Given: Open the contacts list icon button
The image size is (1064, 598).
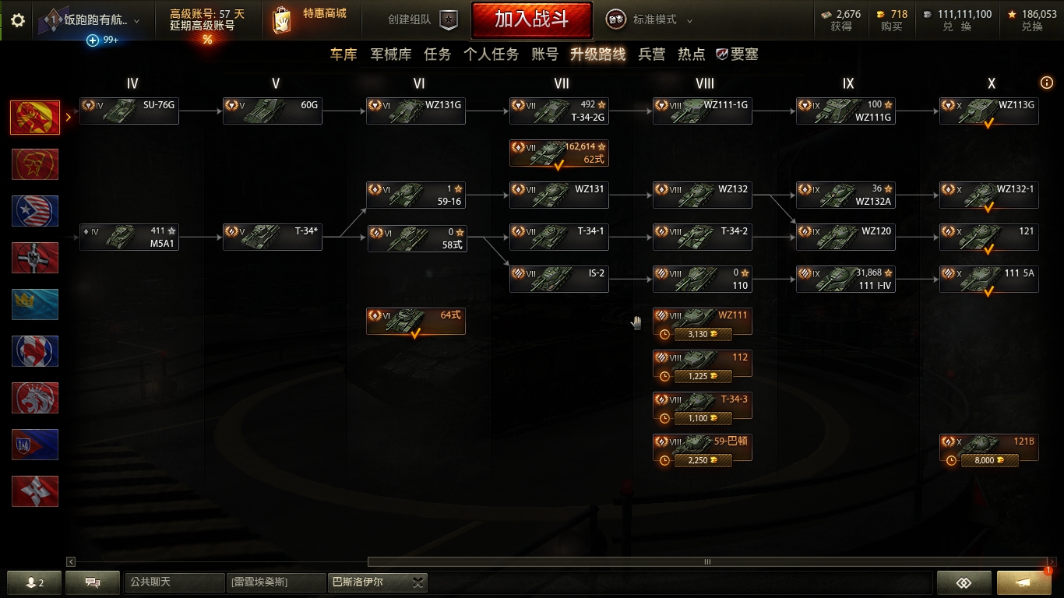Looking at the screenshot, I should click(33, 582).
